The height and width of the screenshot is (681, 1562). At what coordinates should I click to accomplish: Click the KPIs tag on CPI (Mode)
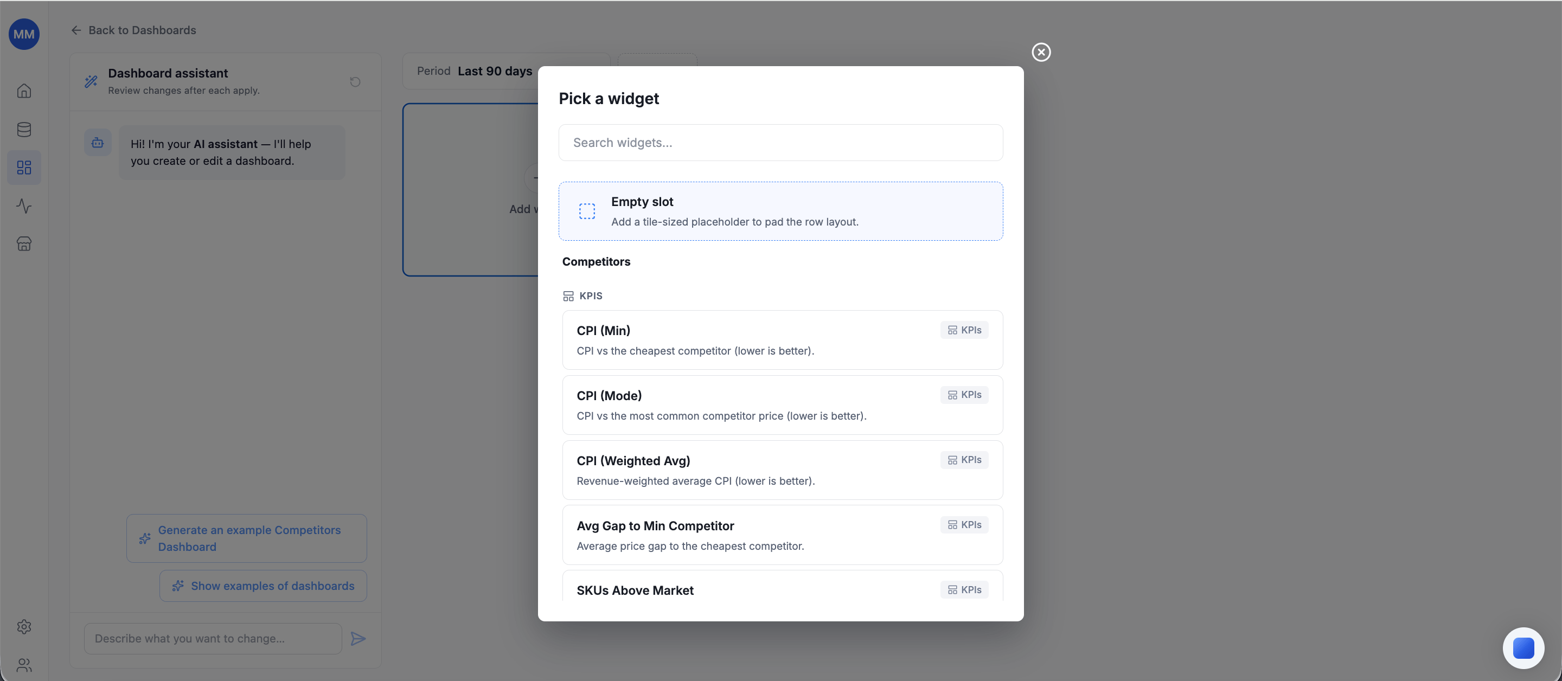pos(964,395)
